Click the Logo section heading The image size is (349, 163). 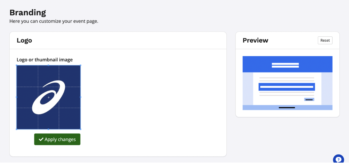24,40
